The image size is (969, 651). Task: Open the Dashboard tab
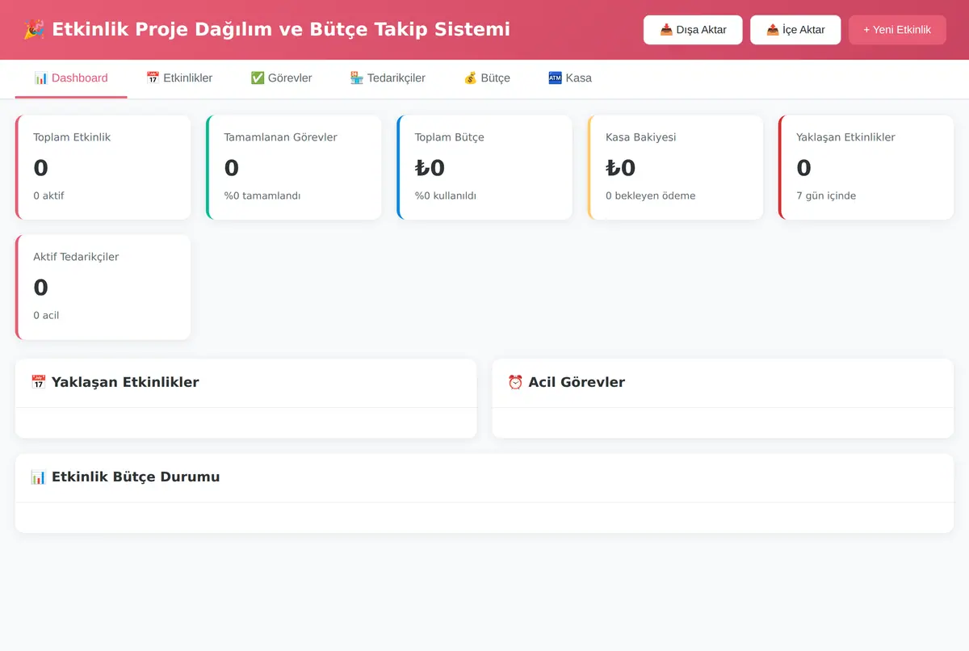coord(71,78)
